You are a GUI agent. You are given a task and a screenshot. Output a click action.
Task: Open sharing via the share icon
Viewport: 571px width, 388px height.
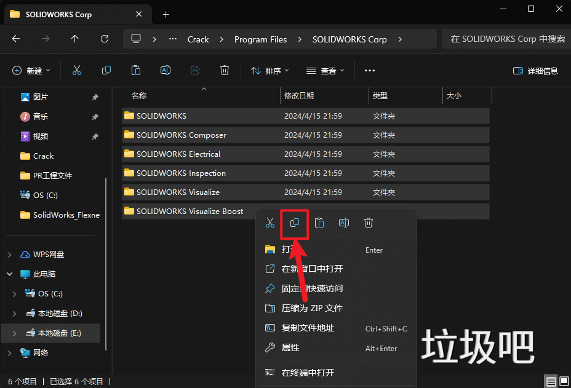(194, 70)
